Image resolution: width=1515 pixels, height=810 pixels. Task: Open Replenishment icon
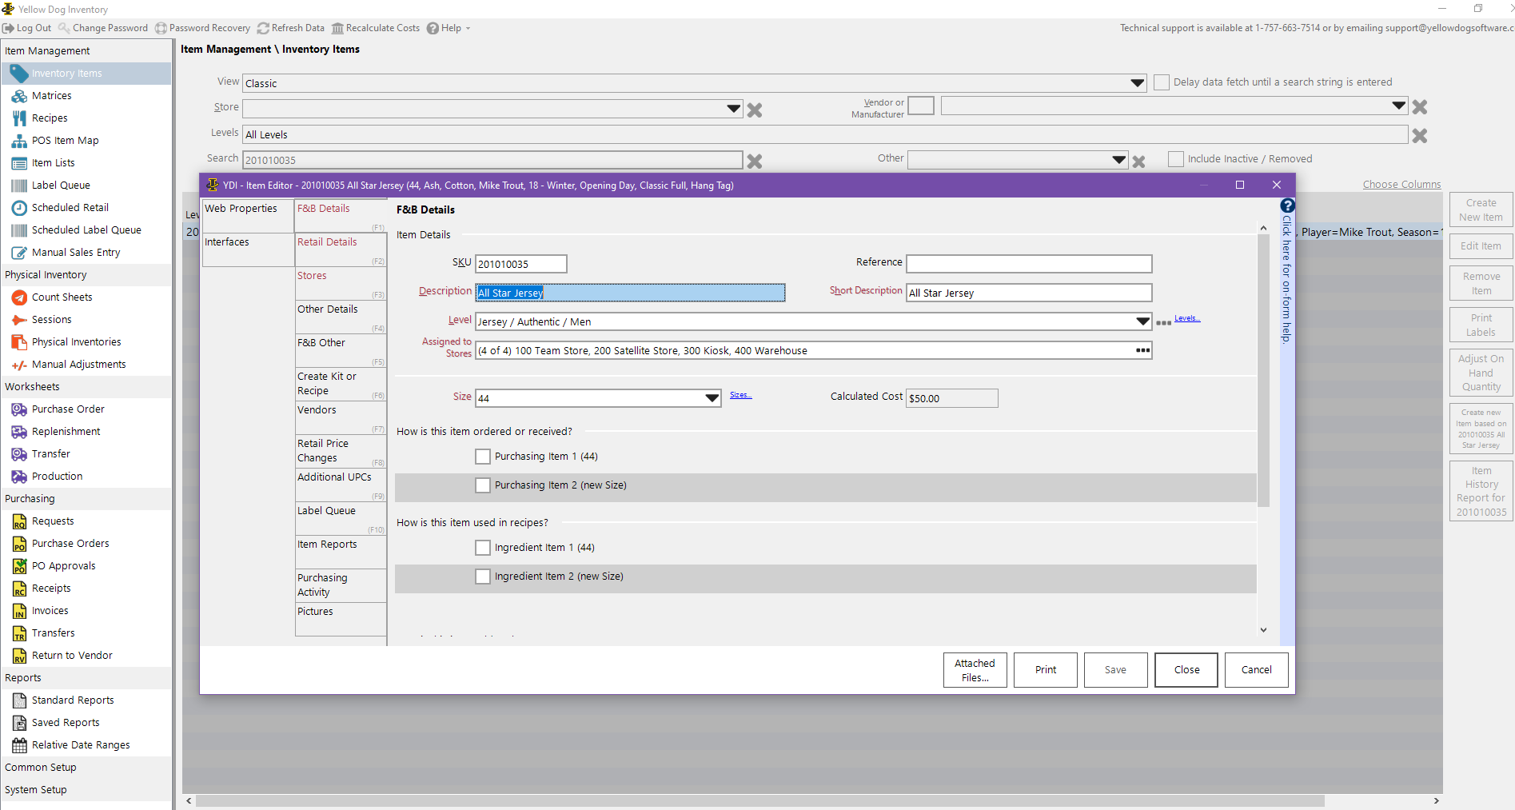point(19,431)
